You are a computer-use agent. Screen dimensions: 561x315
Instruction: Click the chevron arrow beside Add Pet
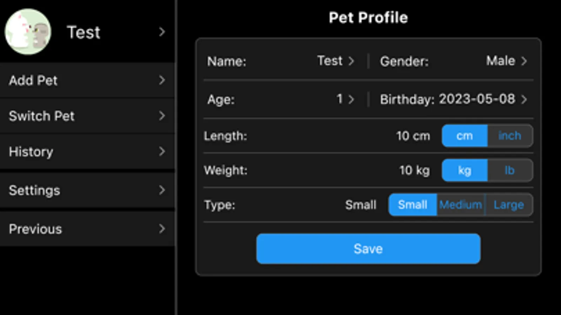coord(162,80)
